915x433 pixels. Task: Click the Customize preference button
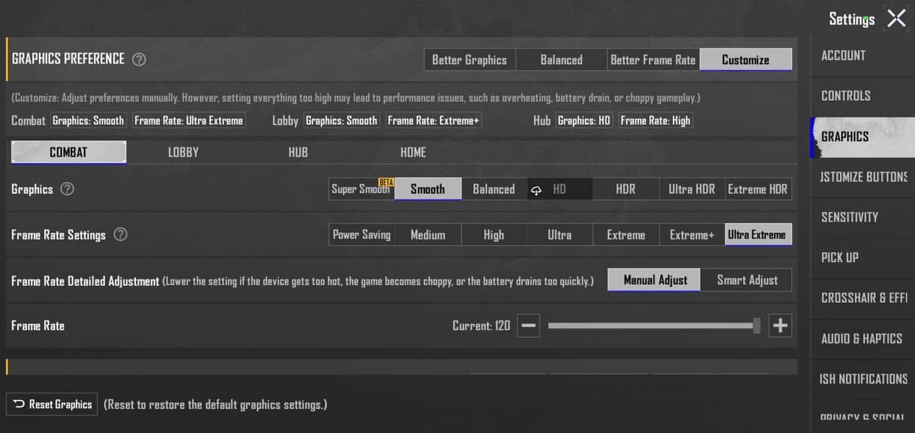(x=745, y=60)
